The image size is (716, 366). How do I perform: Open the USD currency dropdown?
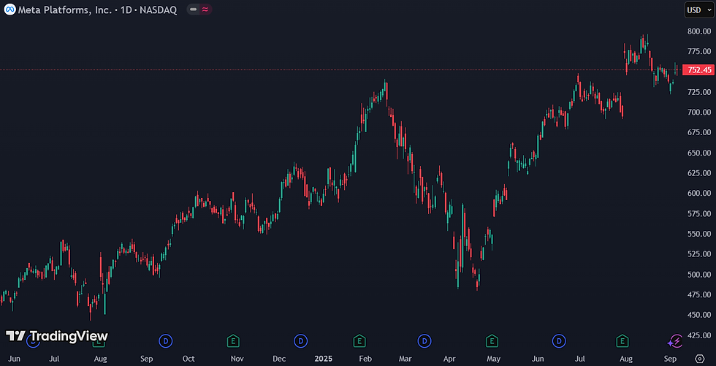[698, 10]
